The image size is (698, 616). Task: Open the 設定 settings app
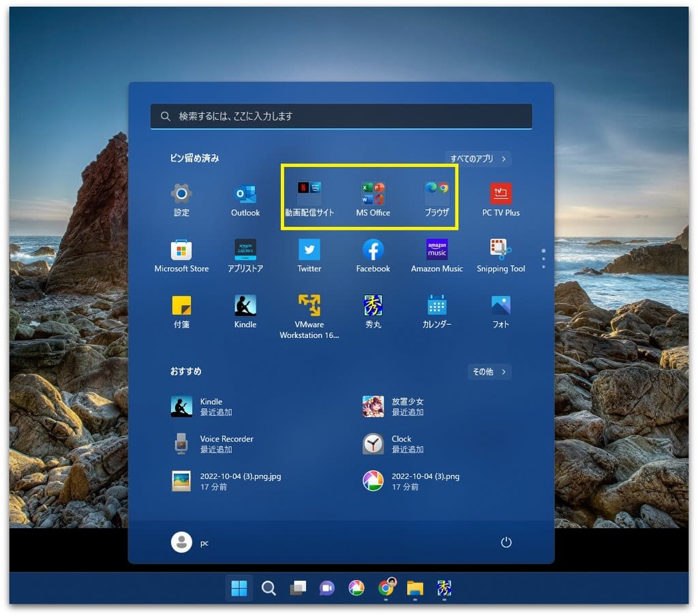pos(181,200)
